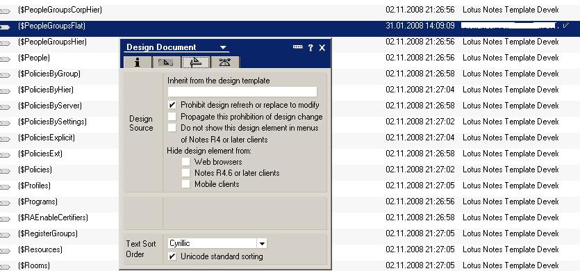The height and width of the screenshot is (271, 580).
Task: Open the Cyrillic text sort order dropdown
Action: click(x=262, y=244)
